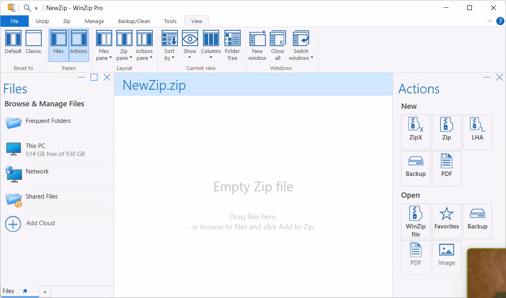Image resolution: width=506 pixels, height=298 pixels.
Task: Open the File menu tab
Action: 14,21
